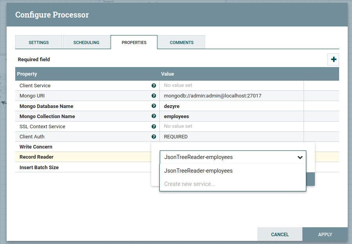Click help icon beside Mongo URI

(154, 96)
